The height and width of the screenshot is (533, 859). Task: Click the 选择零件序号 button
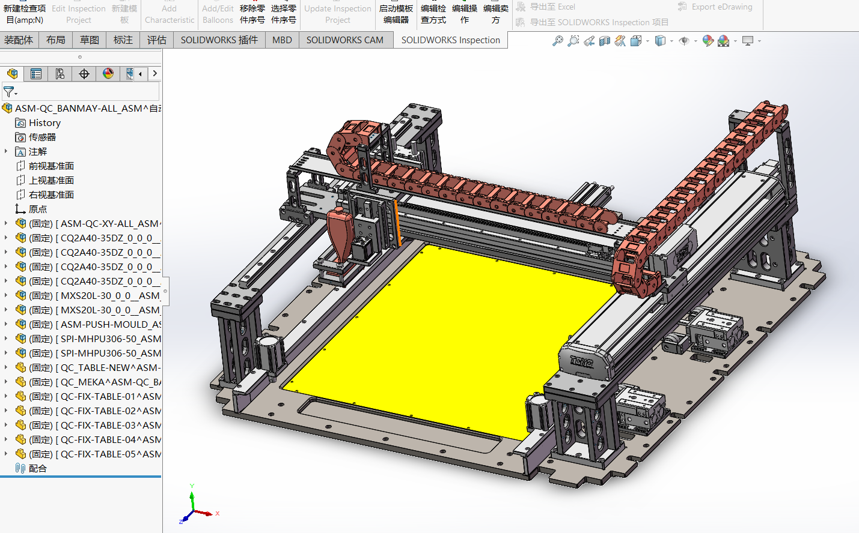click(284, 14)
